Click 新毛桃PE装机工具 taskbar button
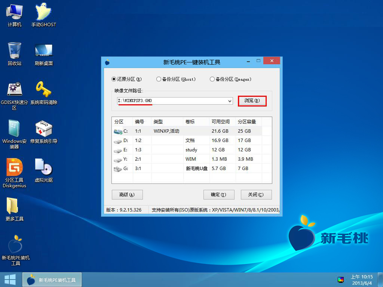The width and height of the screenshot is (383, 287). tap(52, 280)
